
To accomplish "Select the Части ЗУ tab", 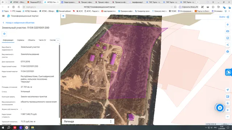I will (42, 40).
